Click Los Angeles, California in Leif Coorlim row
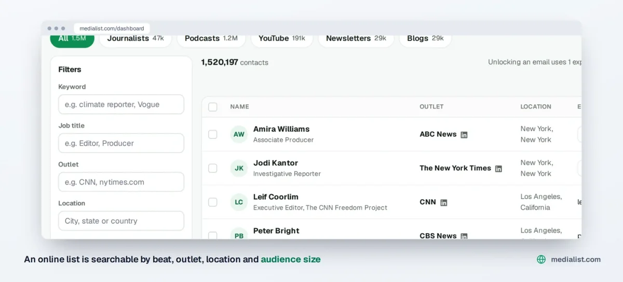Image resolution: width=623 pixels, height=282 pixels. (x=541, y=202)
